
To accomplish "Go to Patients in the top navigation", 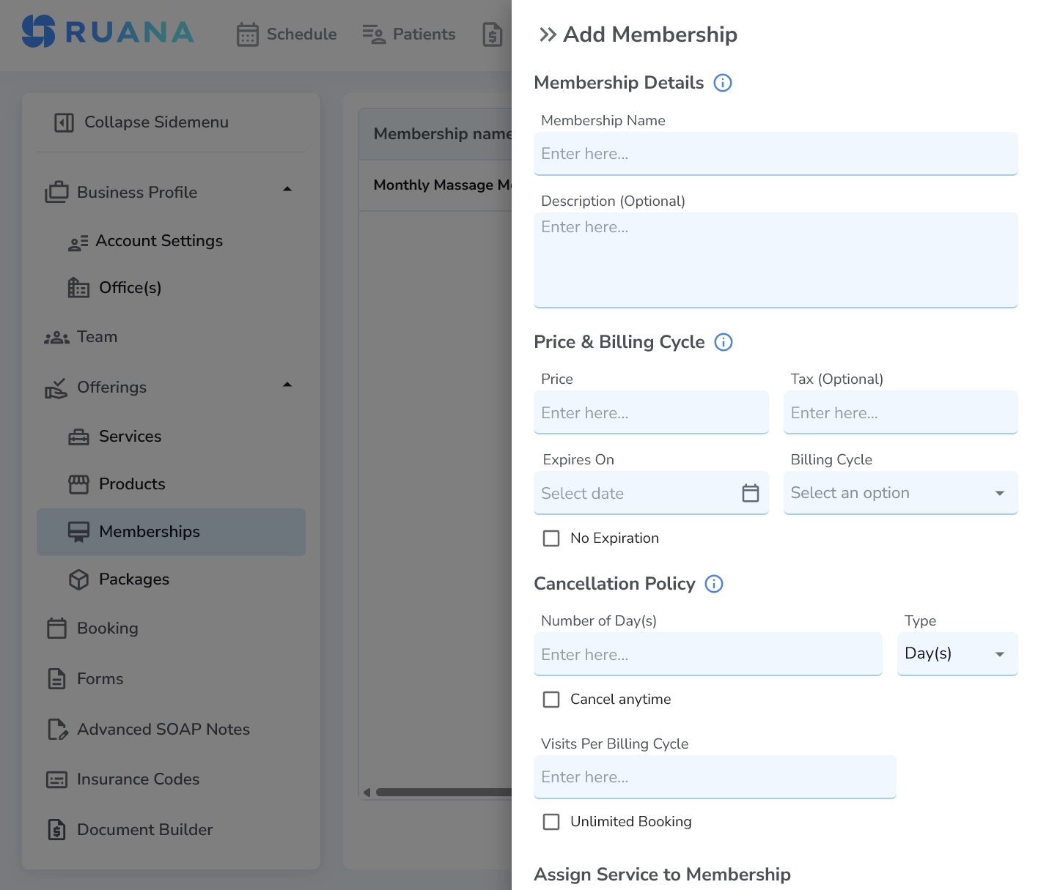I will (x=409, y=34).
